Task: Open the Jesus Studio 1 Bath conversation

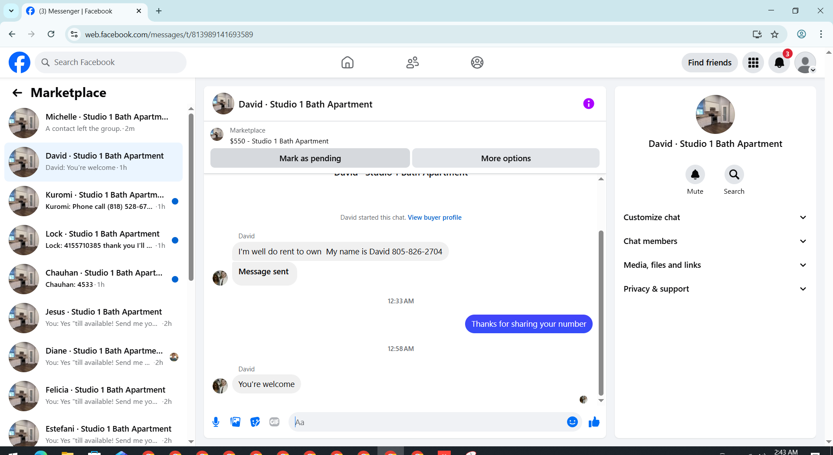Action: coord(93,318)
